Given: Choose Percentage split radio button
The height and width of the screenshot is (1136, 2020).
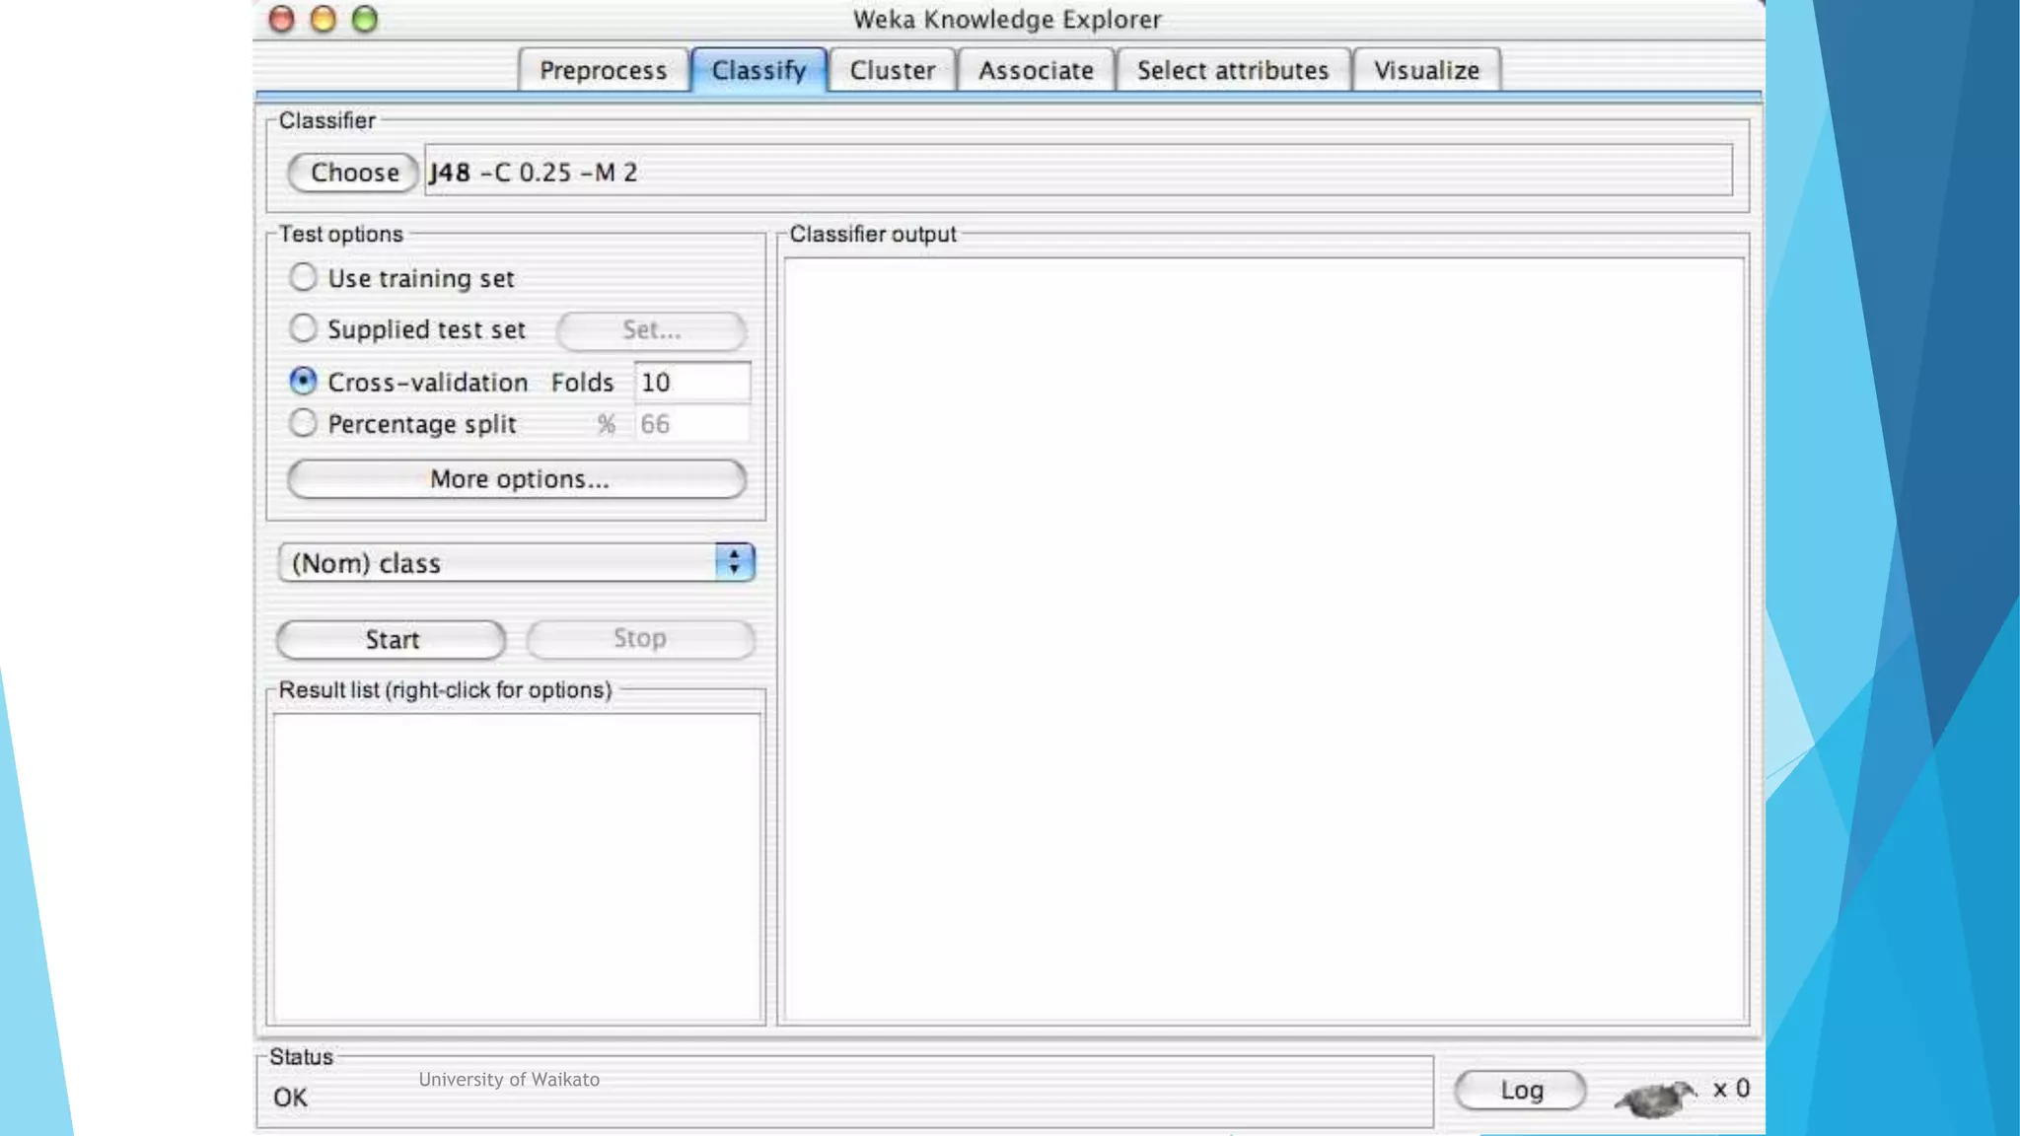Looking at the screenshot, I should (x=304, y=424).
